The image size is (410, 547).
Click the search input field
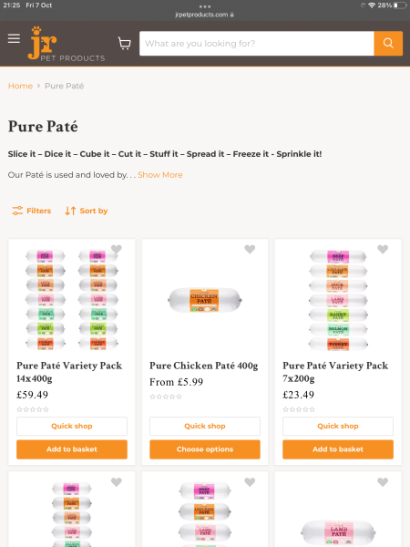tap(257, 43)
